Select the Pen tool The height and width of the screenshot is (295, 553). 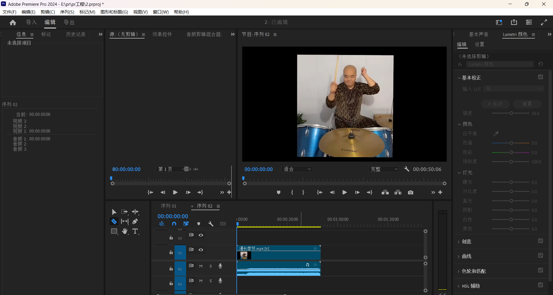135,221
